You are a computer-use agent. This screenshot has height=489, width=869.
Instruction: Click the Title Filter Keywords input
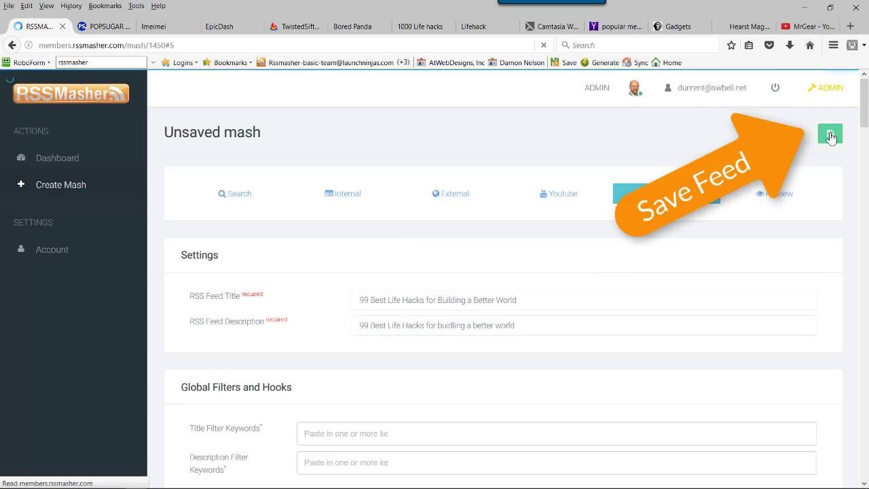557,433
